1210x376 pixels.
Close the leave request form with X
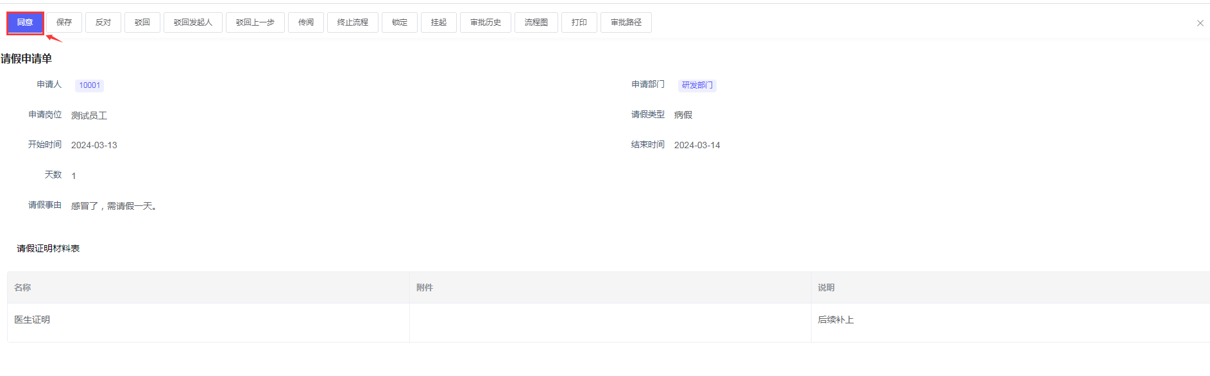point(1200,23)
